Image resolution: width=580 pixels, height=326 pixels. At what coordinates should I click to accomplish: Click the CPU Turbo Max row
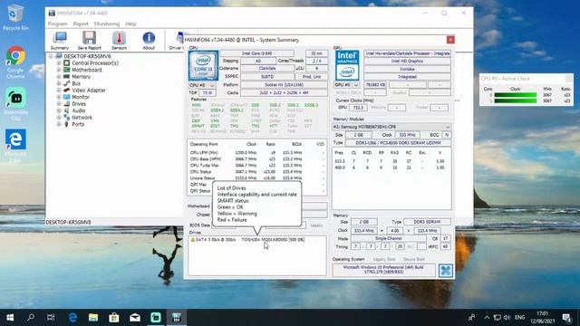(257, 165)
